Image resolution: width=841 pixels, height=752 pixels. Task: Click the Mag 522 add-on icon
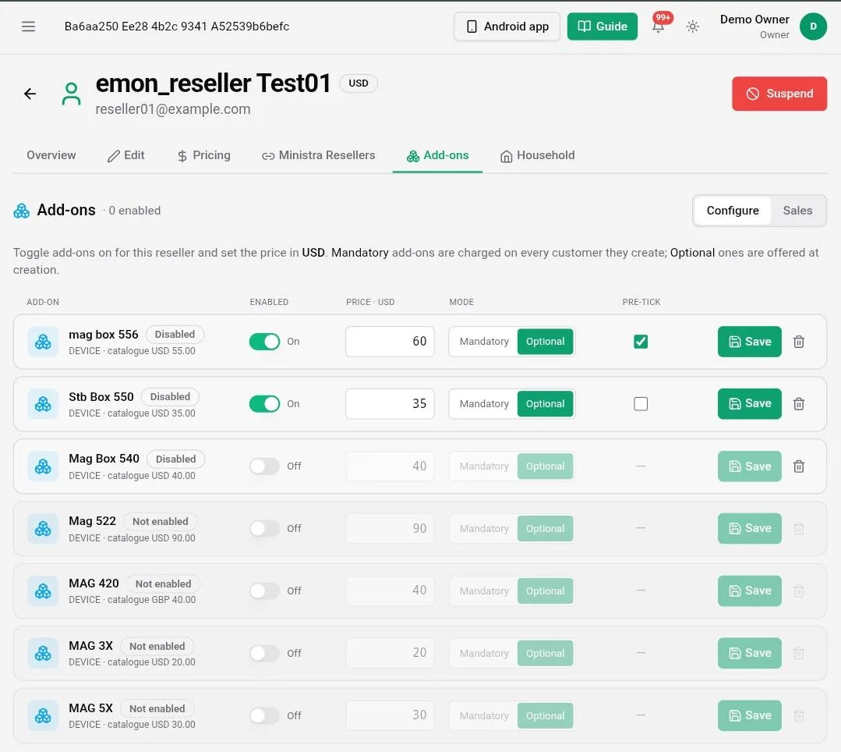pyautogui.click(x=43, y=529)
